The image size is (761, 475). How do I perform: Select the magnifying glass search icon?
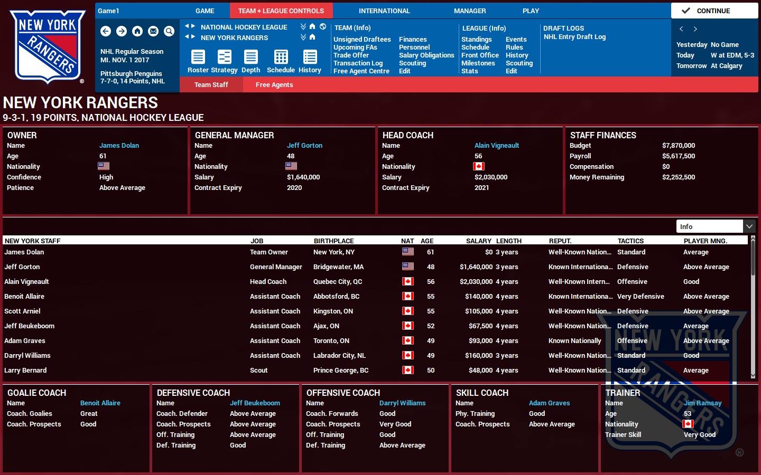[x=169, y=32]
